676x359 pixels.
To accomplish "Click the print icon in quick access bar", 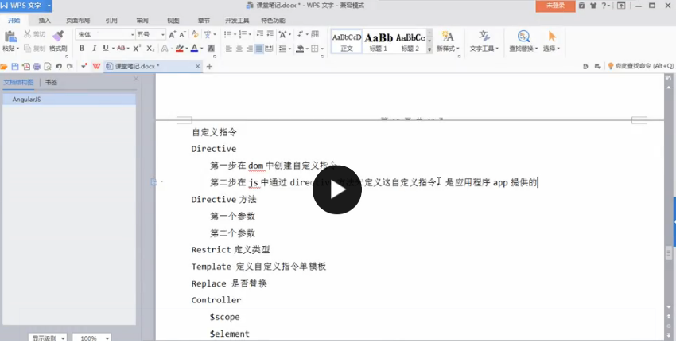I will (x=37, y=66).
